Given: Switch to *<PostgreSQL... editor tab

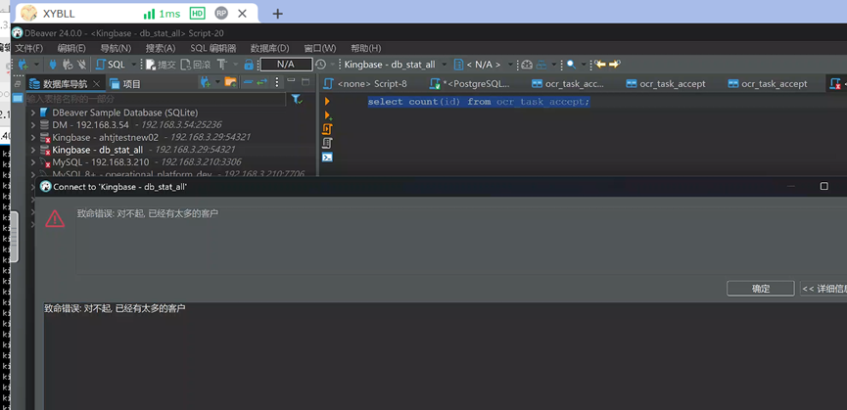Looking at the screenshot, I should (x=470, y=83).
